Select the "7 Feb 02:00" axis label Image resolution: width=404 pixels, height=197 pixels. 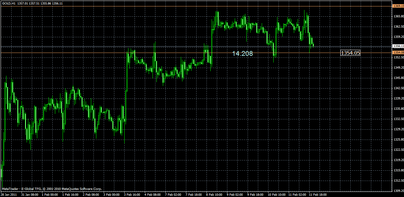[172, 194]
